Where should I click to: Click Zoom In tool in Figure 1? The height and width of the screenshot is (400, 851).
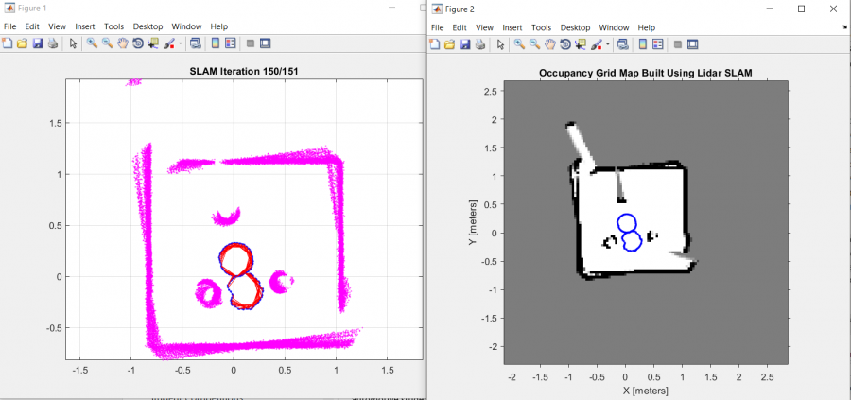(92, 43)
